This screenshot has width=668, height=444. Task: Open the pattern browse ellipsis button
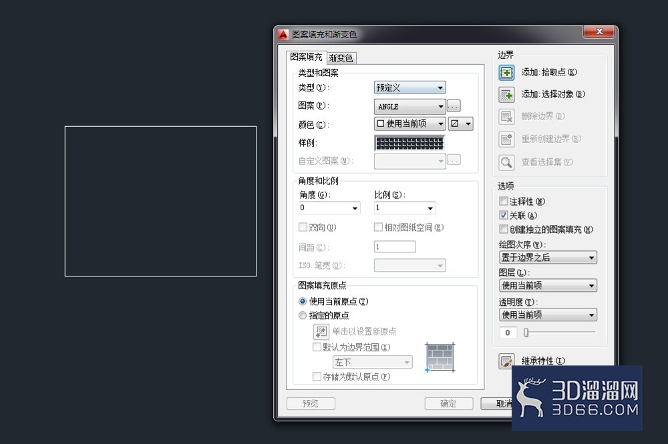pos(454,105)
